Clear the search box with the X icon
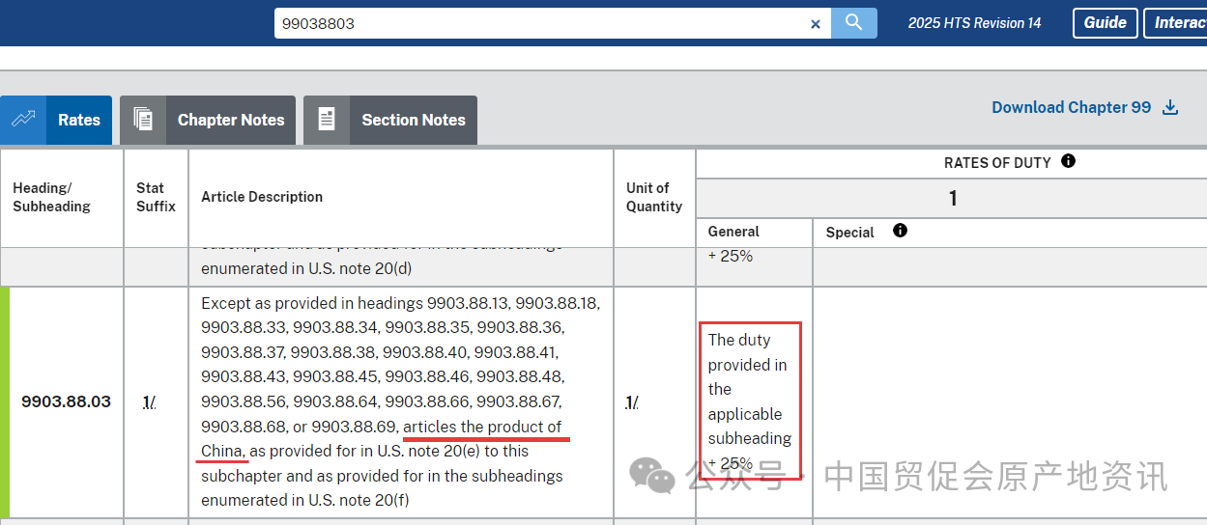Image resolution: width=1207 pixels, height=525 pixels. pos(815,24)
